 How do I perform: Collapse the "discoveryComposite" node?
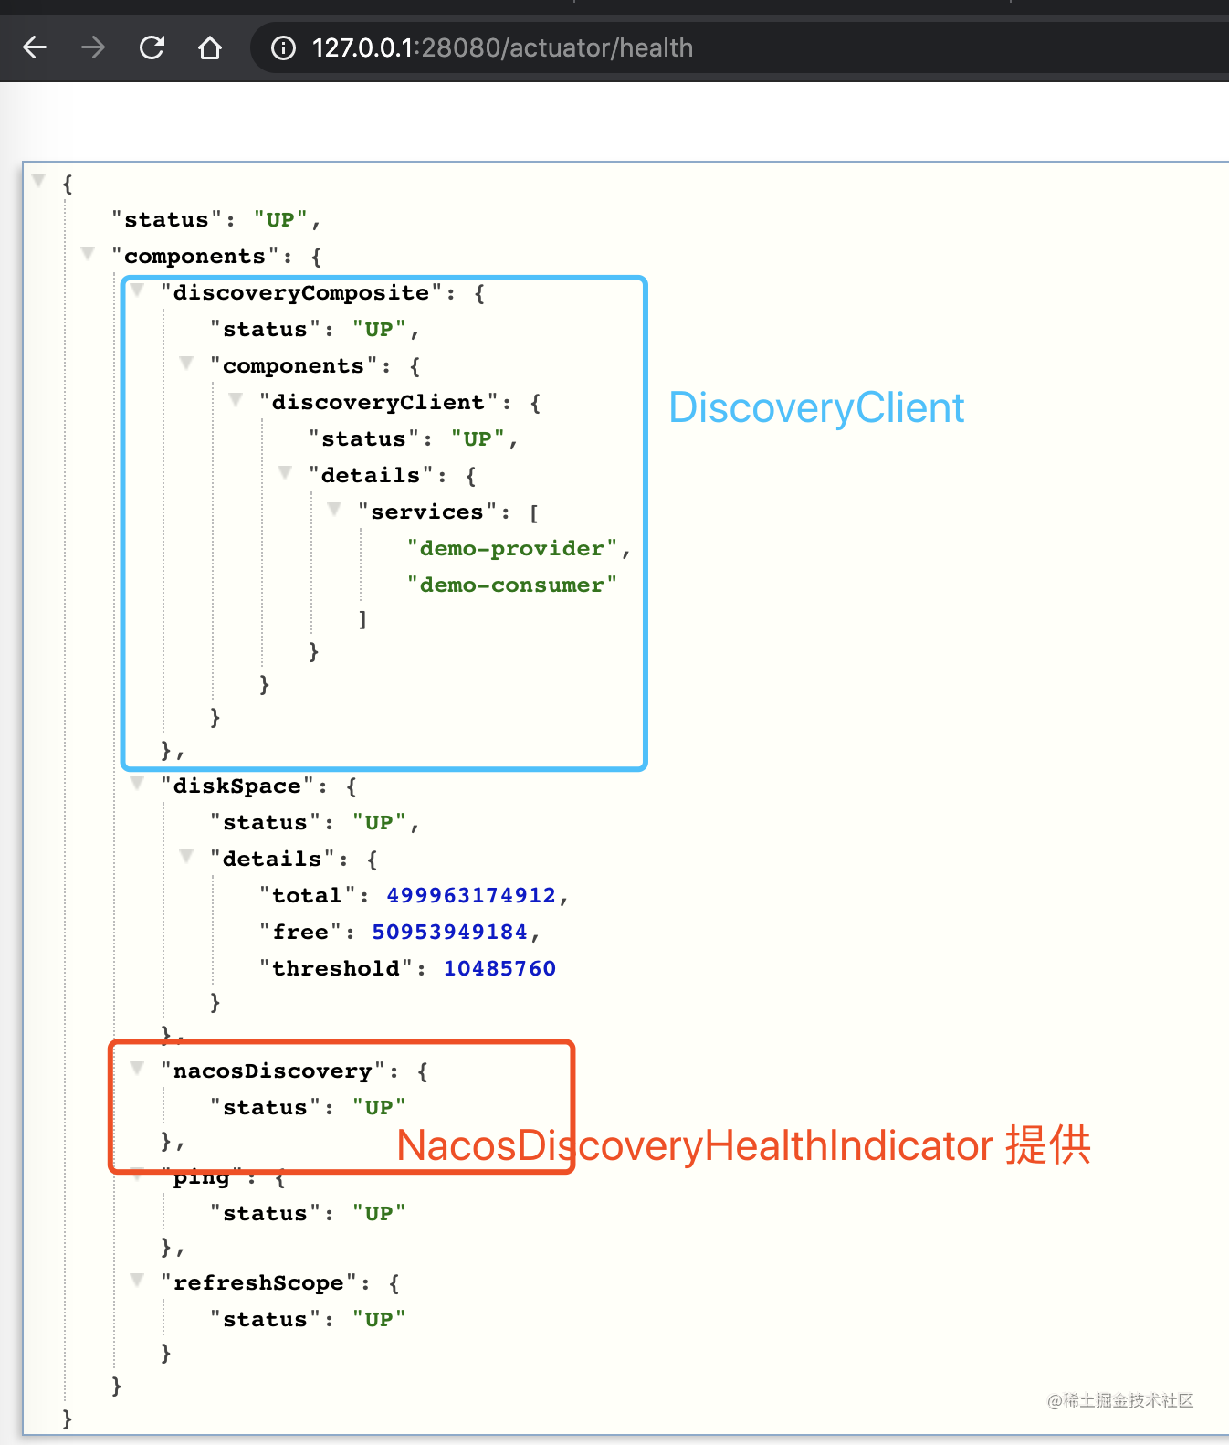(x=137, y=290)
